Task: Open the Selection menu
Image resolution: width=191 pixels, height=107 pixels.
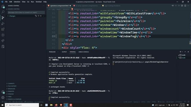Action: 17,2
